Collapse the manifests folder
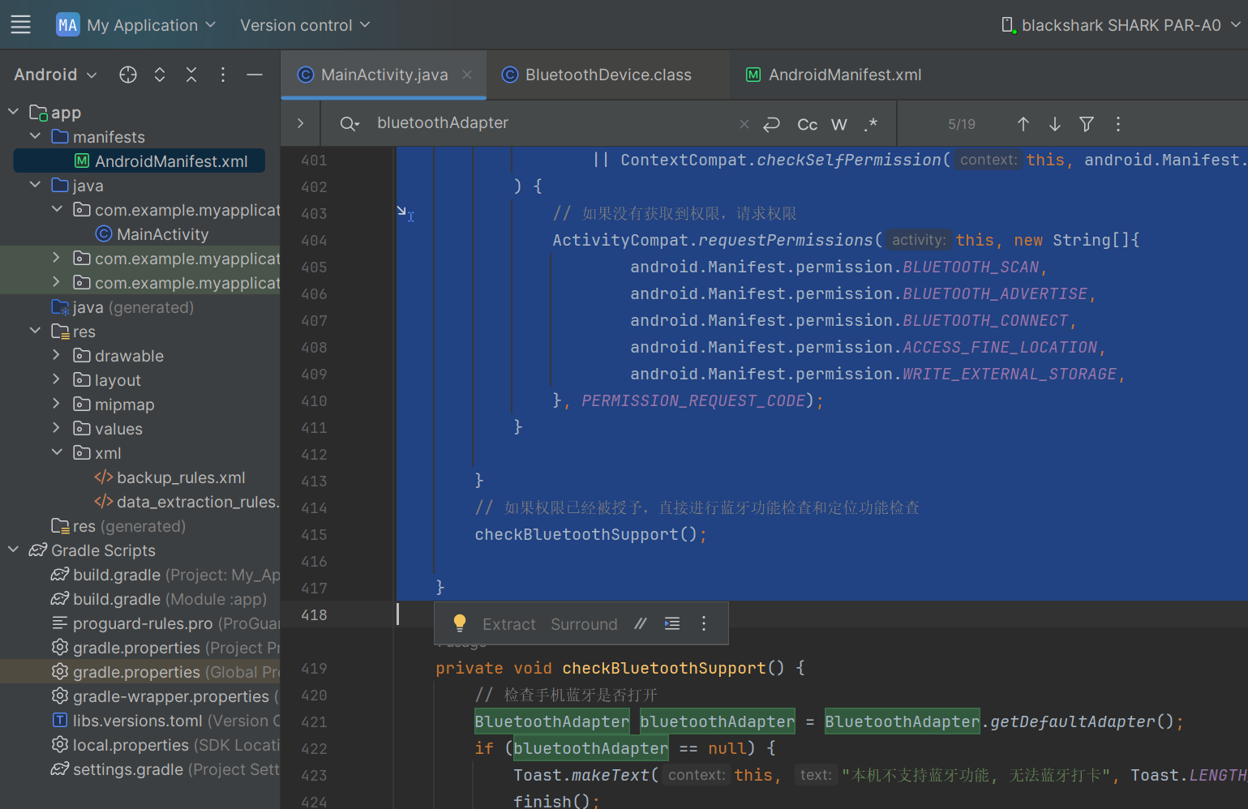The width and height of the screenshot is (1248, 809). pyautogui.click(x=35, y=136)
